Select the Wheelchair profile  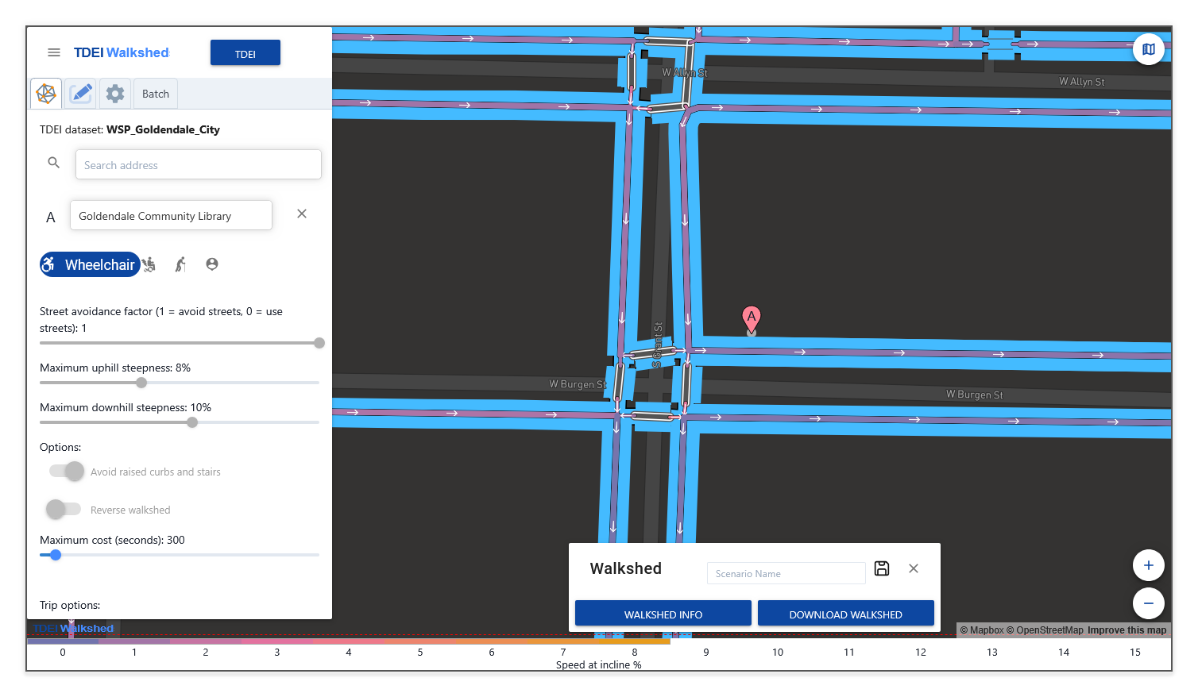[89, 264]
